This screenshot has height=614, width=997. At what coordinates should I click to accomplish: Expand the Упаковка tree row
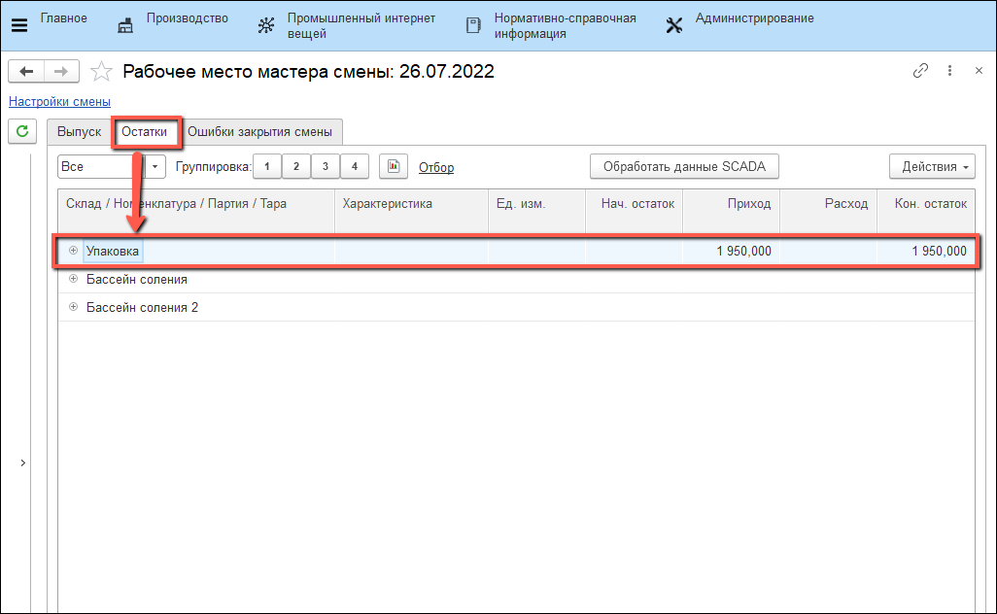73,251
